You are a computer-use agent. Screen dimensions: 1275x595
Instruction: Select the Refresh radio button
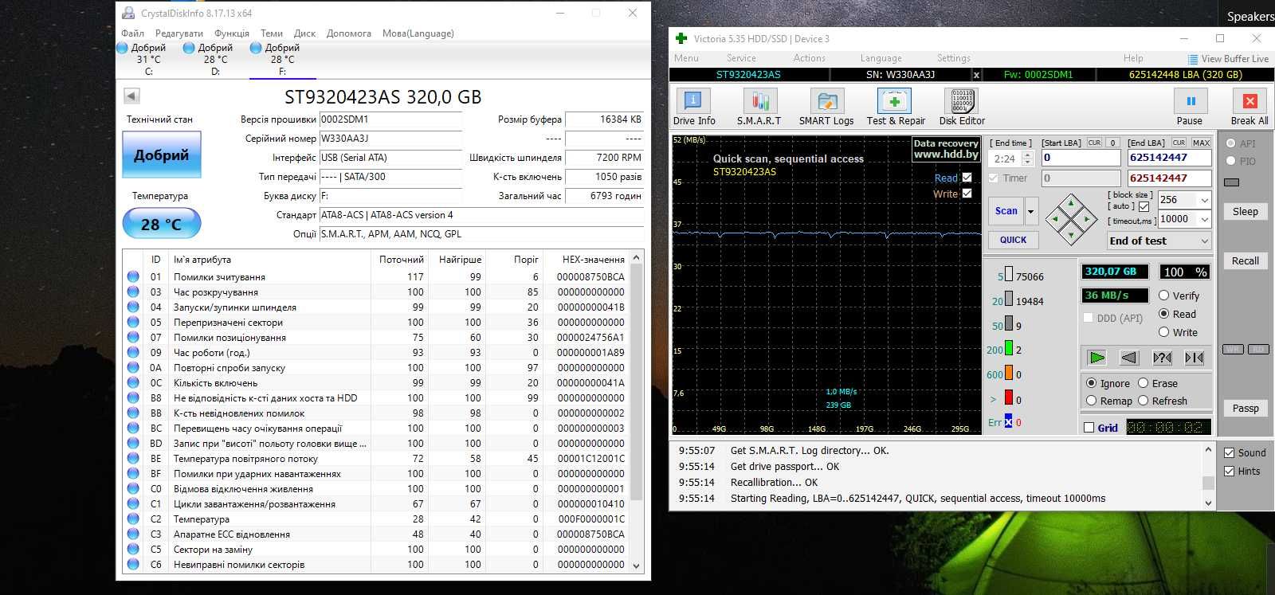1144,401
